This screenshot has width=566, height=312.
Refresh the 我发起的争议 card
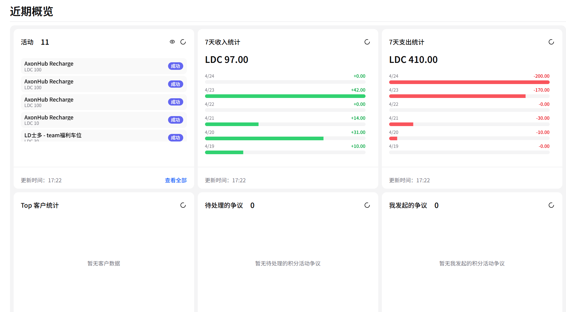click(x=551, y=205)
